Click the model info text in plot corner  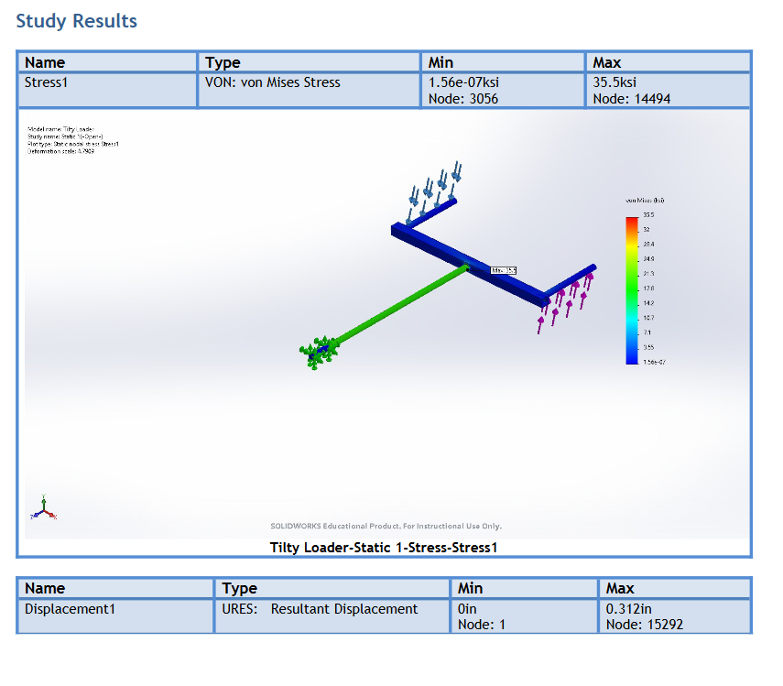coord(73,140)
